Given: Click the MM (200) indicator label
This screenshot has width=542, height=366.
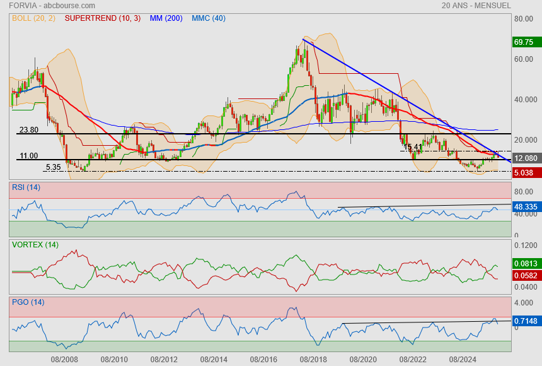Looking at the screenshot, I should 166,18.
